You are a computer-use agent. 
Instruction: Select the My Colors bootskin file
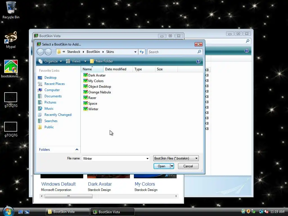point(93,81)
